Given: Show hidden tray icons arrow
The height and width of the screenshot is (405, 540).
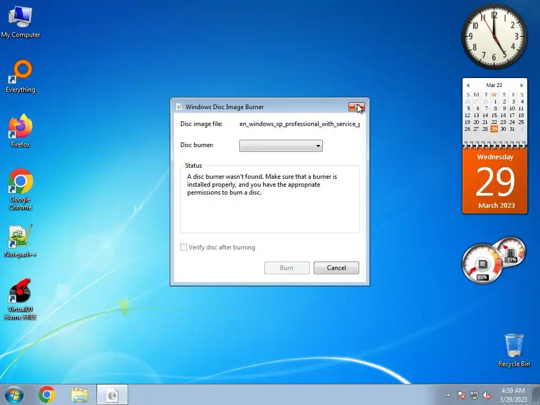Looking at the screenshot, I should click(x=448, y=395).
